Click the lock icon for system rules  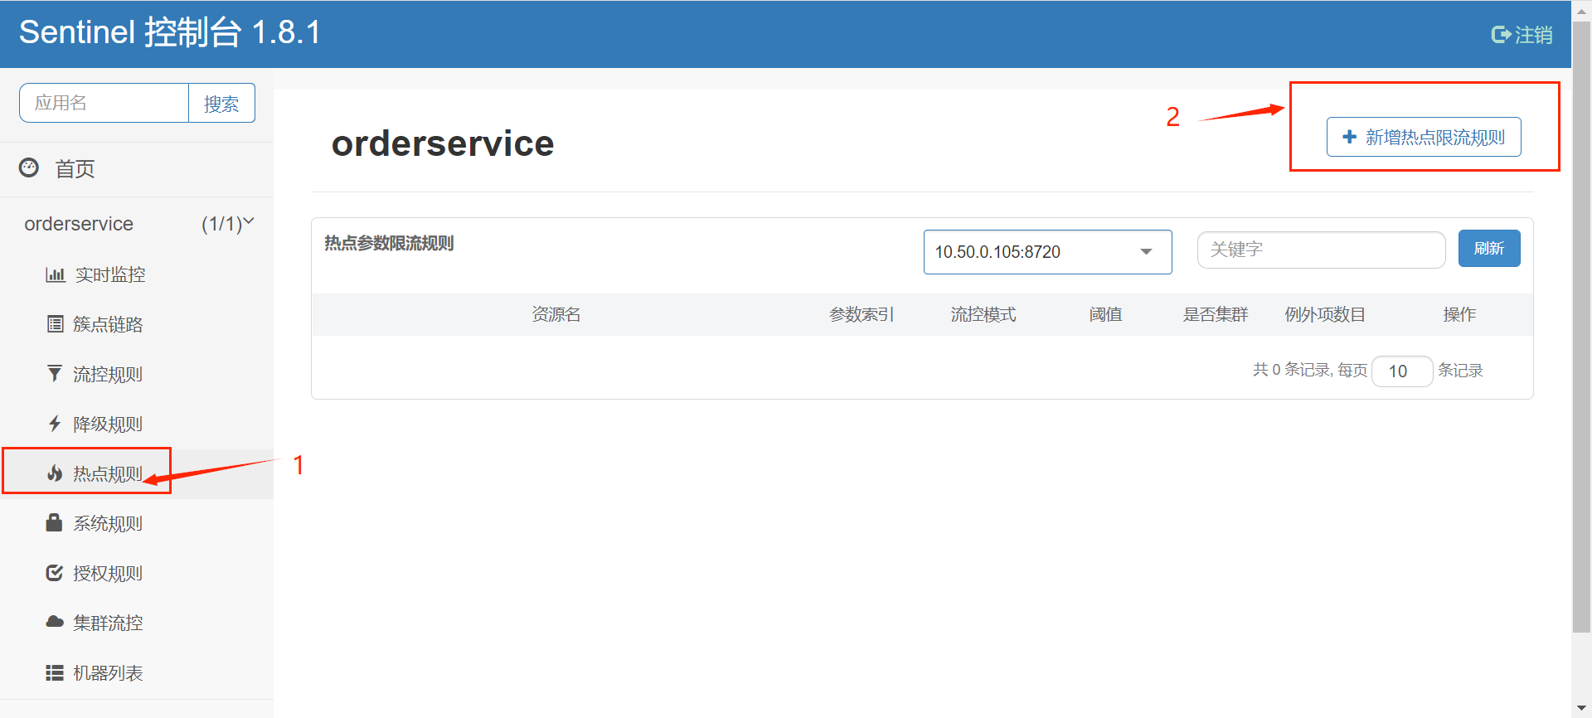54,522
